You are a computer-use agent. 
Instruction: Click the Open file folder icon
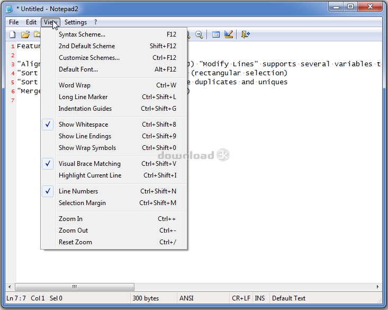25,34
